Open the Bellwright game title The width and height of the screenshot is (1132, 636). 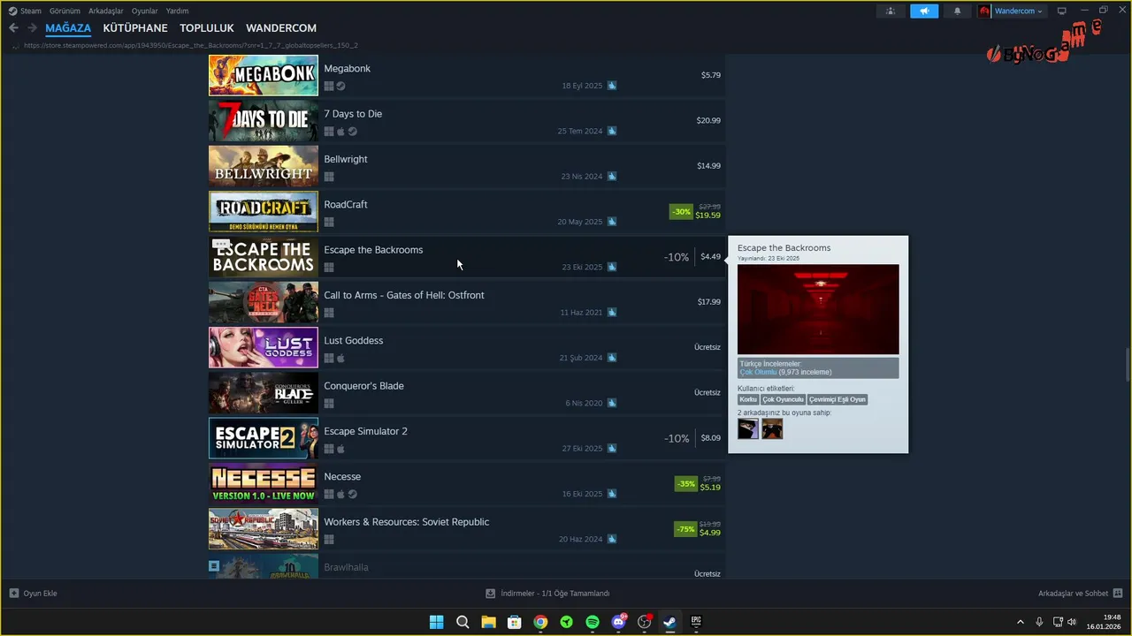(x=346, y=159)
